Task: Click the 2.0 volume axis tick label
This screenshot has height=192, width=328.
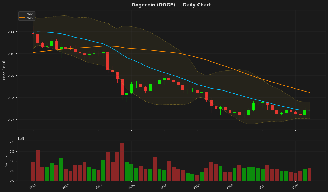Action: click(12, 142)
